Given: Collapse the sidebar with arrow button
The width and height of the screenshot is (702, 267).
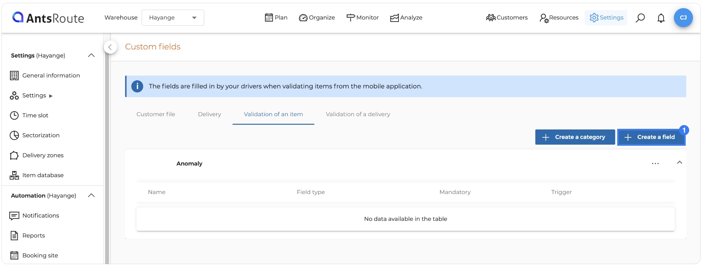Looking at the screenshot, I should [110, 47].
